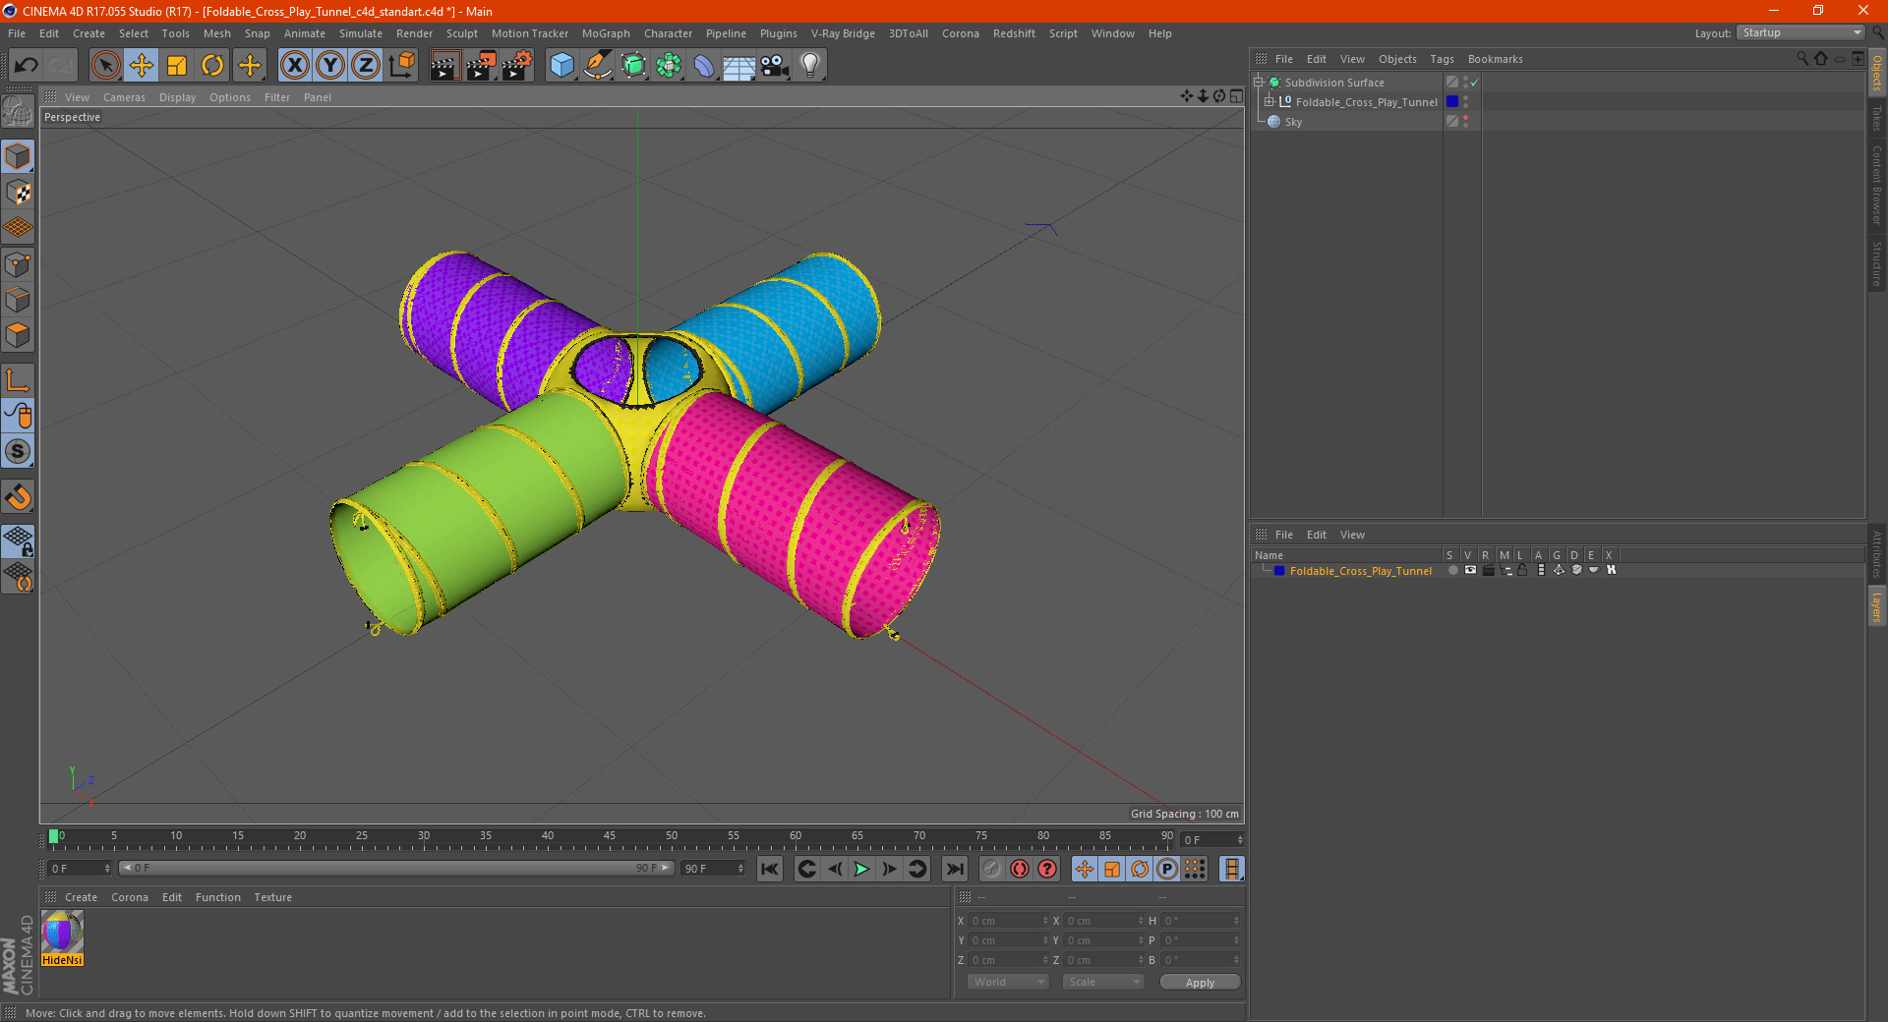Image resolution: width=1888 pixels, height=1022 pixels.
Task: Open viewport Cameras menu
Action: click(x=124, y=97)
